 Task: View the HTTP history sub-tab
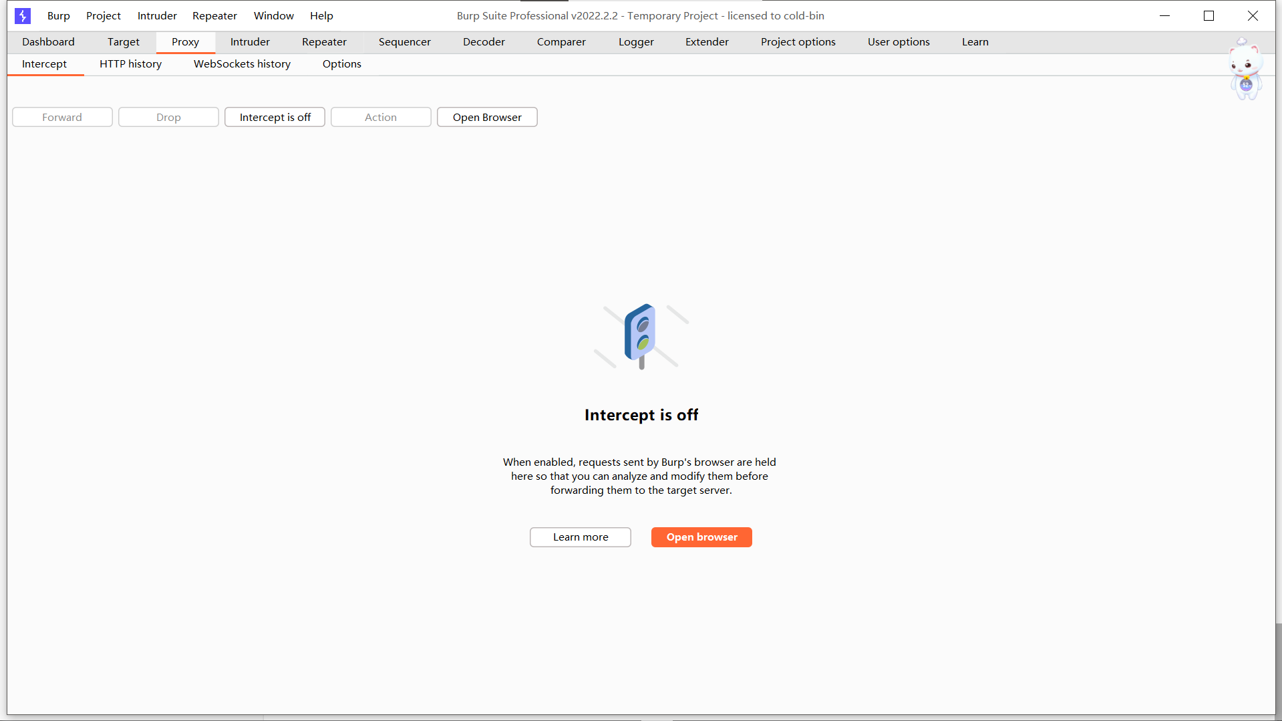pos(130,63)
